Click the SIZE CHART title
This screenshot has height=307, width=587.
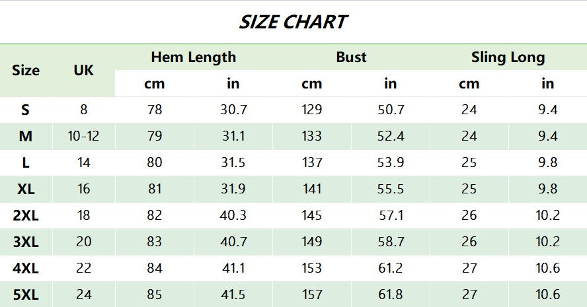293,22
